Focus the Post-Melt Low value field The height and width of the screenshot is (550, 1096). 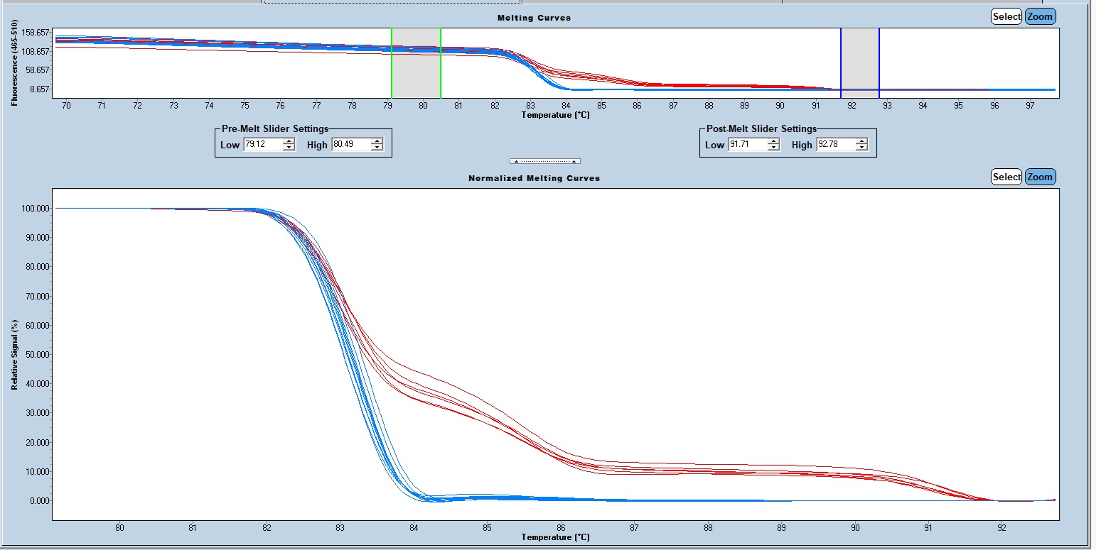point(747,145)
